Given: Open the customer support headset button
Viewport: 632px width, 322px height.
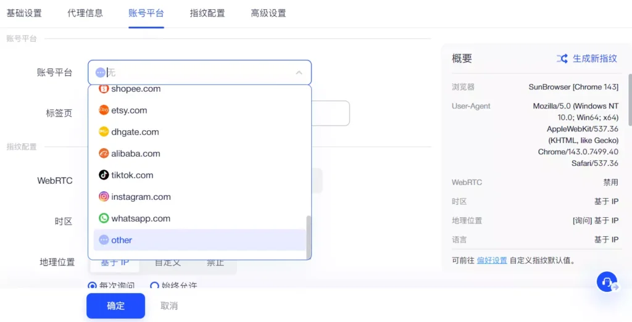Looking at the screenshot, I should (x=607, y=282).
